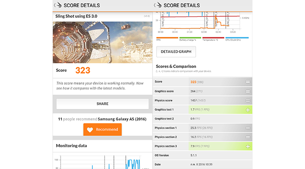Viewport: 305px width, 169px height.
Task: Tap the equals icon on Physics section 2
Action: pyautogui.click(x=248, y=137)
